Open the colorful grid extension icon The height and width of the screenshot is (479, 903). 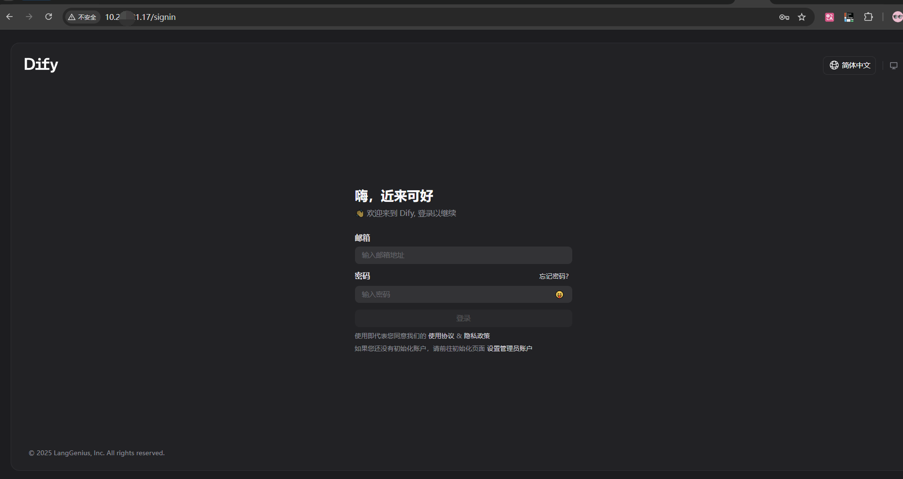[849, 17]
